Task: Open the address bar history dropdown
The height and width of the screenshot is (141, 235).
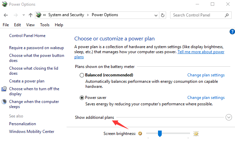Action: coord(156,15)
